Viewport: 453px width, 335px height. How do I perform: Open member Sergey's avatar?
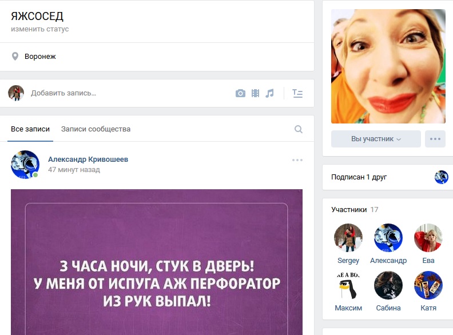[x=348, y=238]
